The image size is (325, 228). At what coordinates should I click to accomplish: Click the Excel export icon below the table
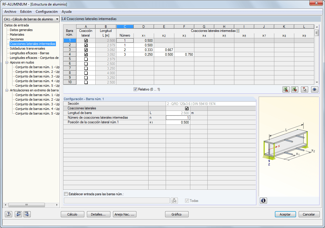click(x=286, y=90)
